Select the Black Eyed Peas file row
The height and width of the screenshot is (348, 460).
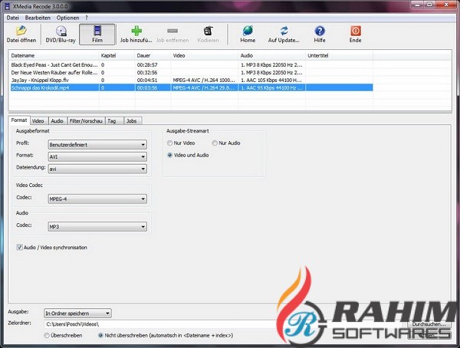point(192,65)
